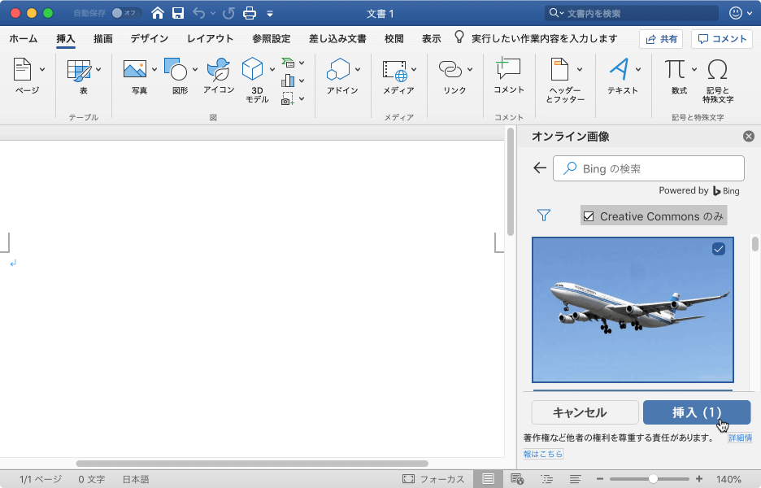This screenshot has height=488, width=761.
Task: Open the 校閲 tab
Action: 394,38
